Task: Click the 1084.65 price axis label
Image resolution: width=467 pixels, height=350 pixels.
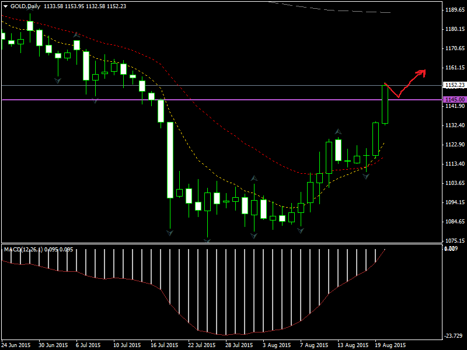Action: (455, 222)
